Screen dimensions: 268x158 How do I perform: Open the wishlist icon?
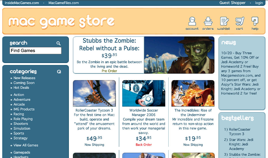(x=224, y=24)
